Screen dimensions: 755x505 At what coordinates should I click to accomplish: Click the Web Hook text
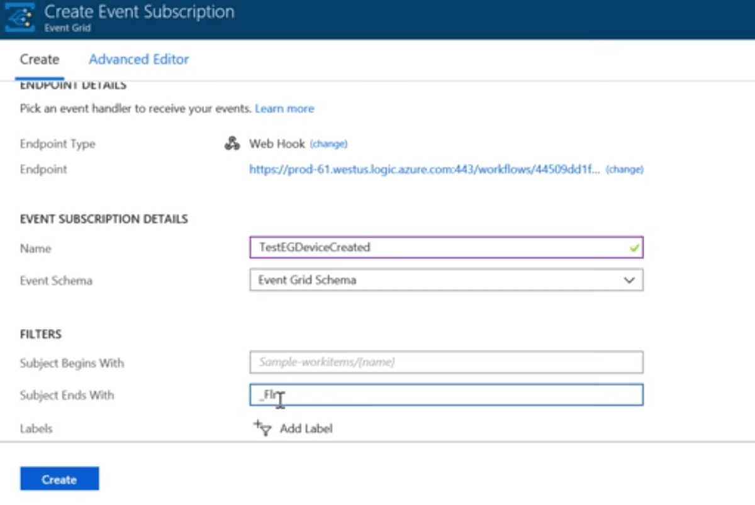coord(277,144)
